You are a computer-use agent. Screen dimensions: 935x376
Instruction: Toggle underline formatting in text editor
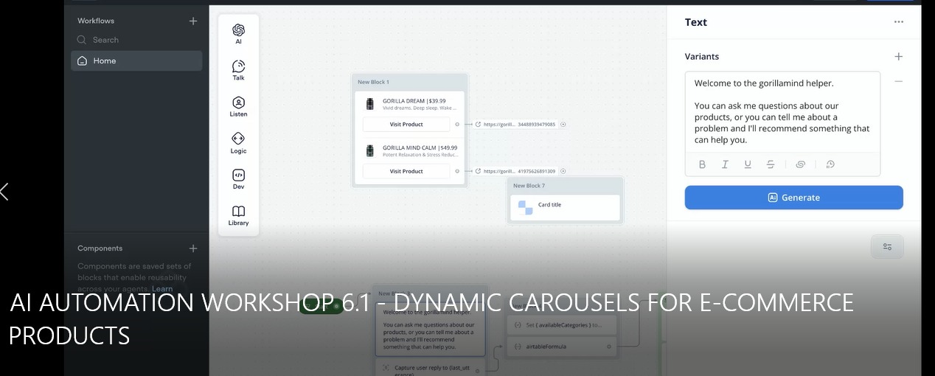pos(748,164)
